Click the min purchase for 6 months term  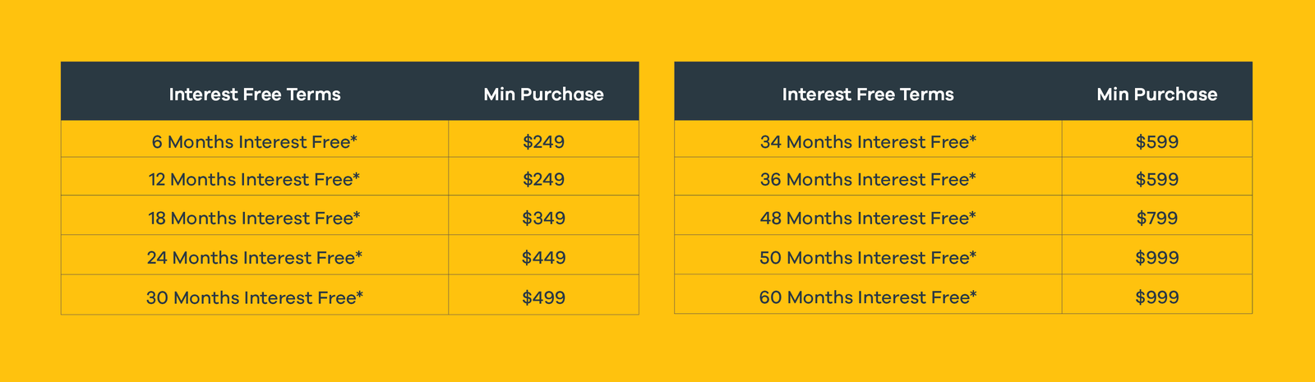[x=543, y=142]
